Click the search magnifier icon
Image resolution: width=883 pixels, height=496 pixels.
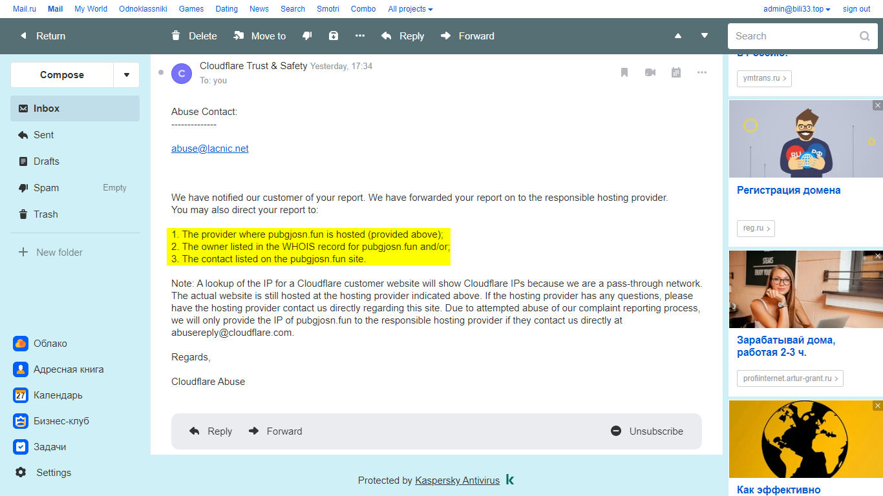point(864,36)
